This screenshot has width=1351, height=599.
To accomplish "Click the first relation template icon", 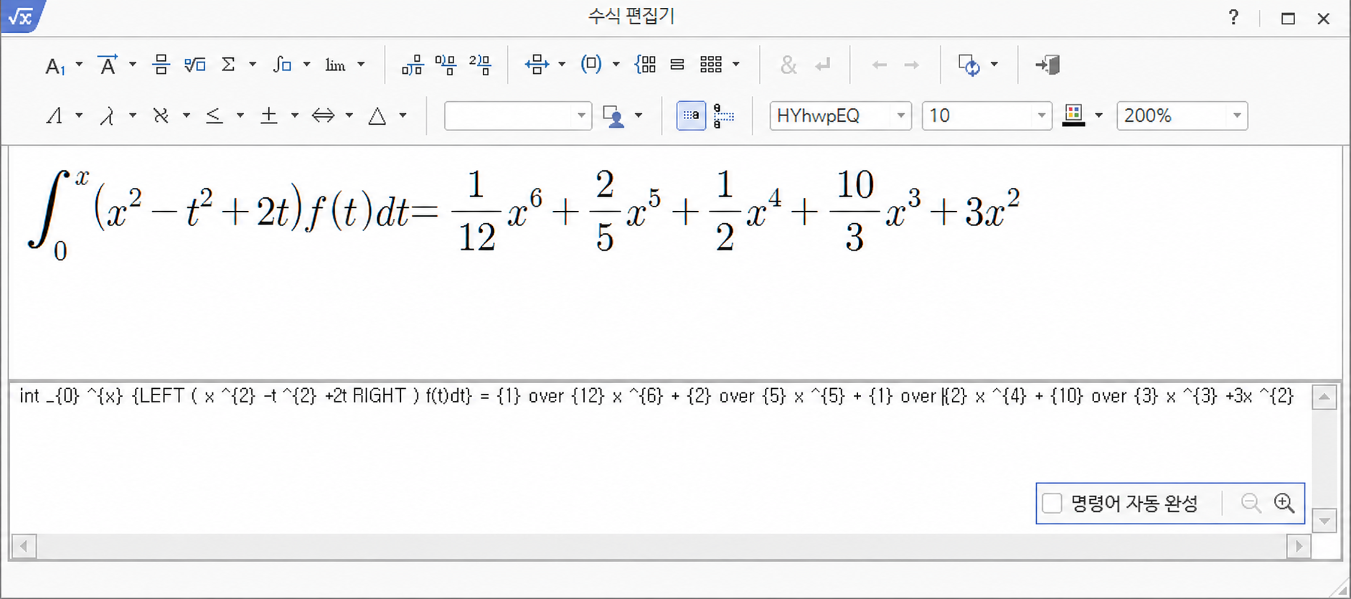I will (x=412, y=65).
